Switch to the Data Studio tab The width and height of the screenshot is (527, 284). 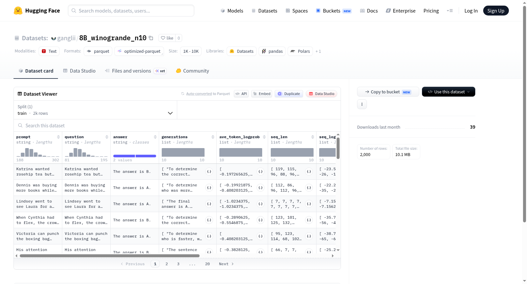pos(79,71)
